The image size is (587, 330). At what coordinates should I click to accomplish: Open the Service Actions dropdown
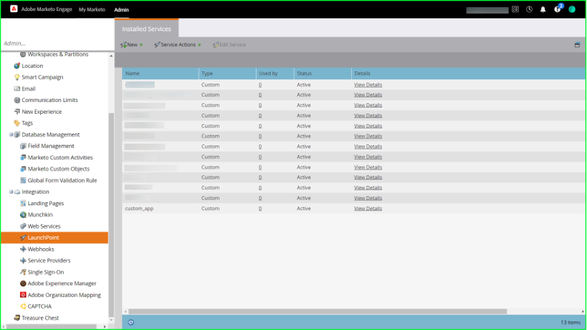177,45
